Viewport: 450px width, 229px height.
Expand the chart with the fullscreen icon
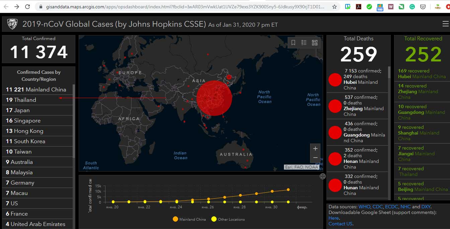click(323, 176)
